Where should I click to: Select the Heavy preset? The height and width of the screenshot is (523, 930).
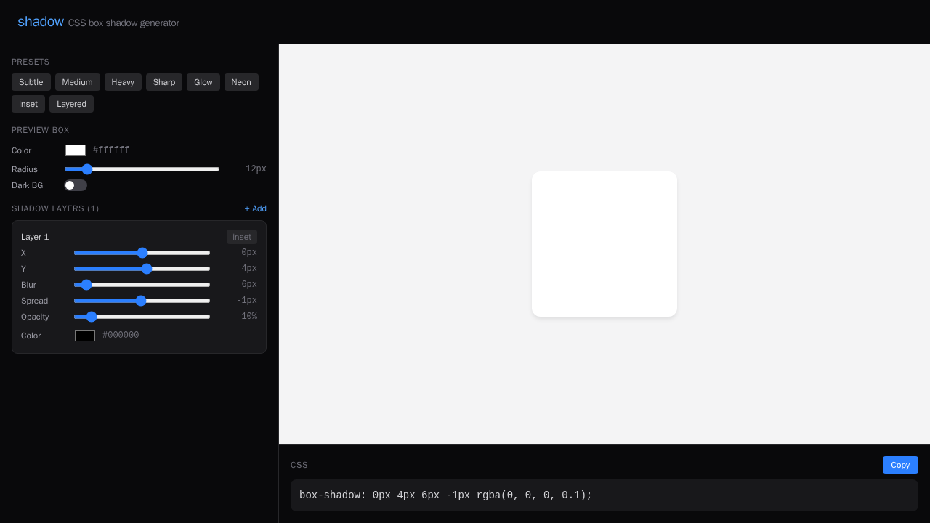[122, 82]
